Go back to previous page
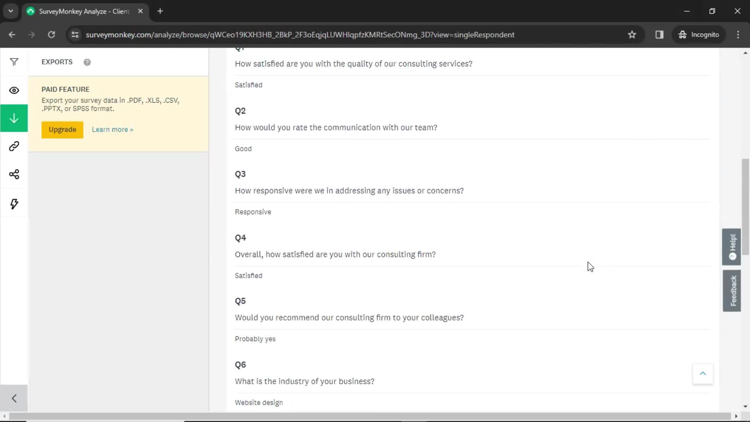 point(12,35)
